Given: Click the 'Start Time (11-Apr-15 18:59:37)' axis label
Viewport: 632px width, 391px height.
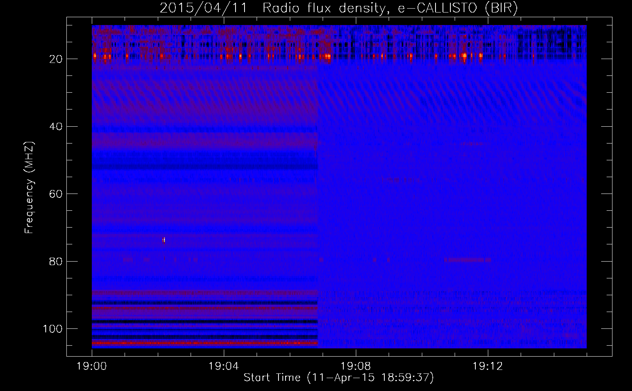Looking at the screenshot, I should click(339, 378).
